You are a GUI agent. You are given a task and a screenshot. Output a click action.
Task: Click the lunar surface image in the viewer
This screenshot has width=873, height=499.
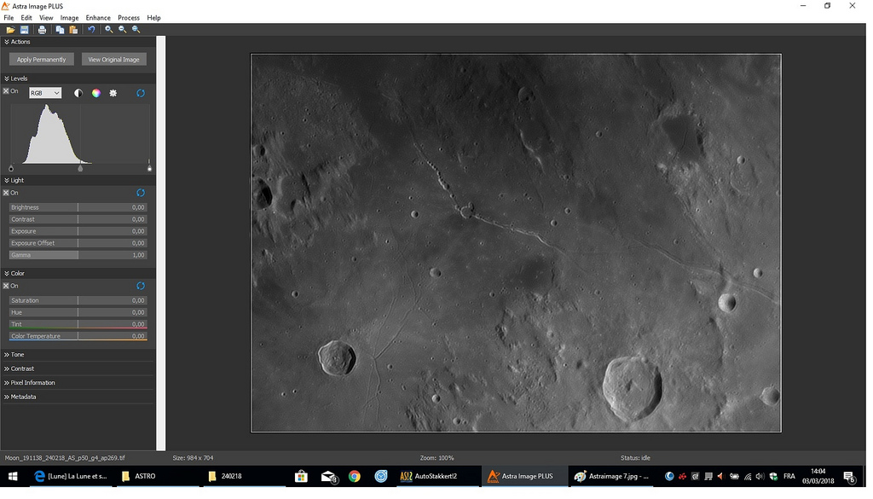(x=516, y=243)
